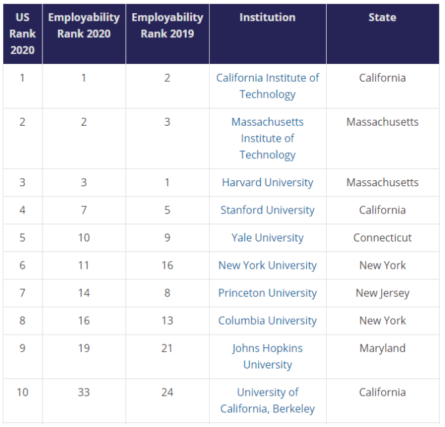Image resolution: width=445 pixels, height=427 pixels.
Task: Follow the Johns Hopkins University link
Action: [x=267, y=356]
